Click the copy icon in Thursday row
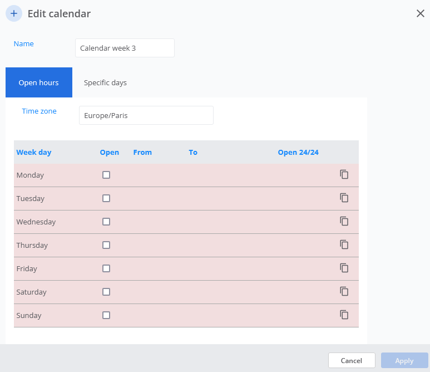Image resolution: width=430 pixels, height=372 pixels. 344,244
